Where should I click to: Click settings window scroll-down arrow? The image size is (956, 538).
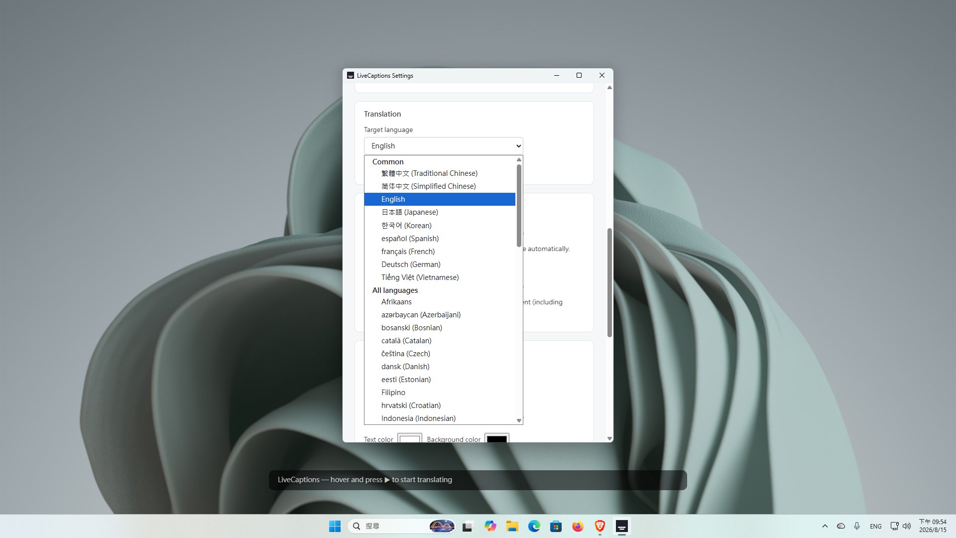click(609, 439)
